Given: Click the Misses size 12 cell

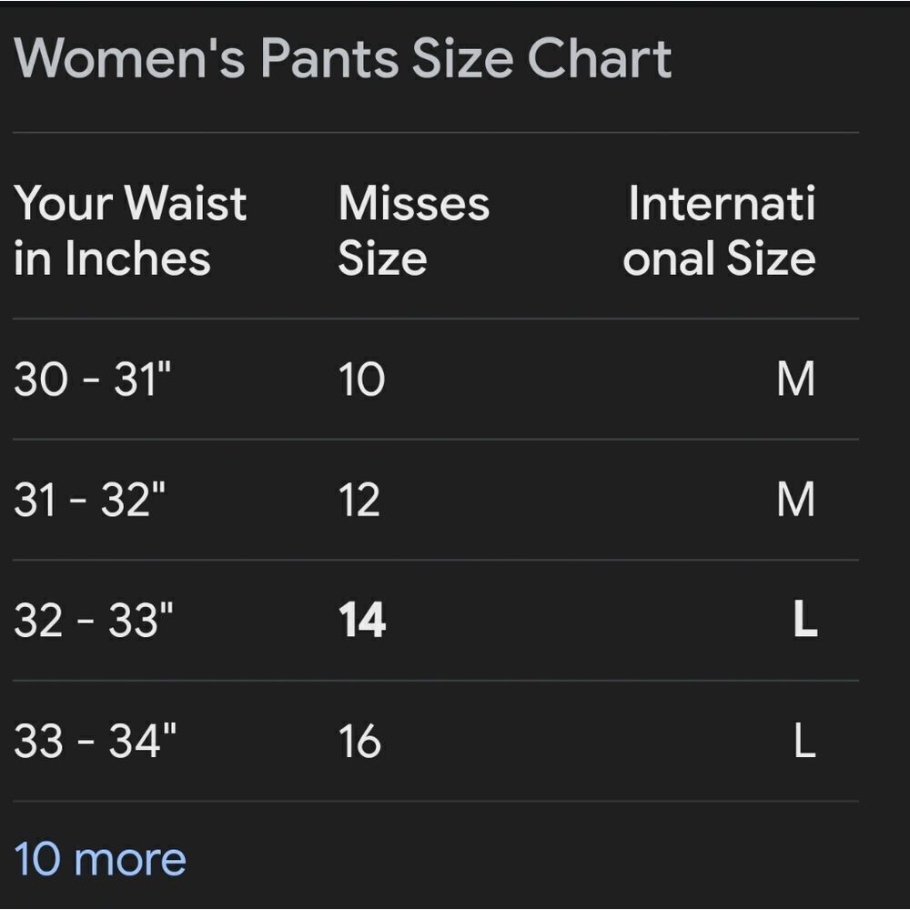Looking at the screenshot, I should point(359,500).
